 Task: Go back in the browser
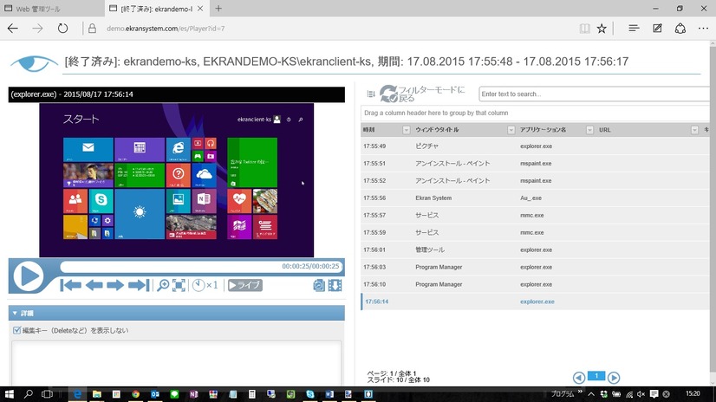(13, 29)
